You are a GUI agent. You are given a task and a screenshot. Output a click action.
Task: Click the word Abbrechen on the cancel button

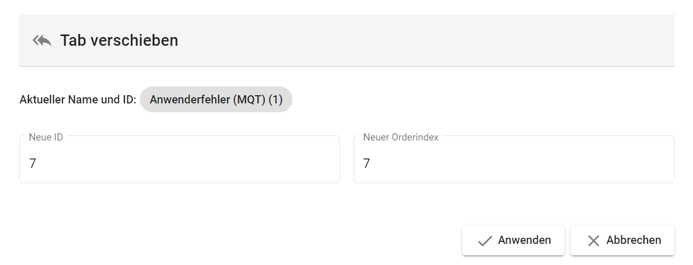633,240
